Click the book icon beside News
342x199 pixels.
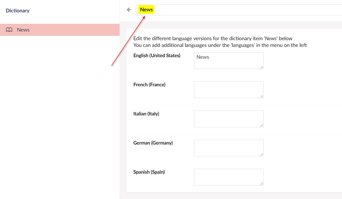[x=9, y=30]
